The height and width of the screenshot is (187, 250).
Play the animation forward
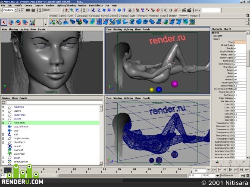pos(231,170)
